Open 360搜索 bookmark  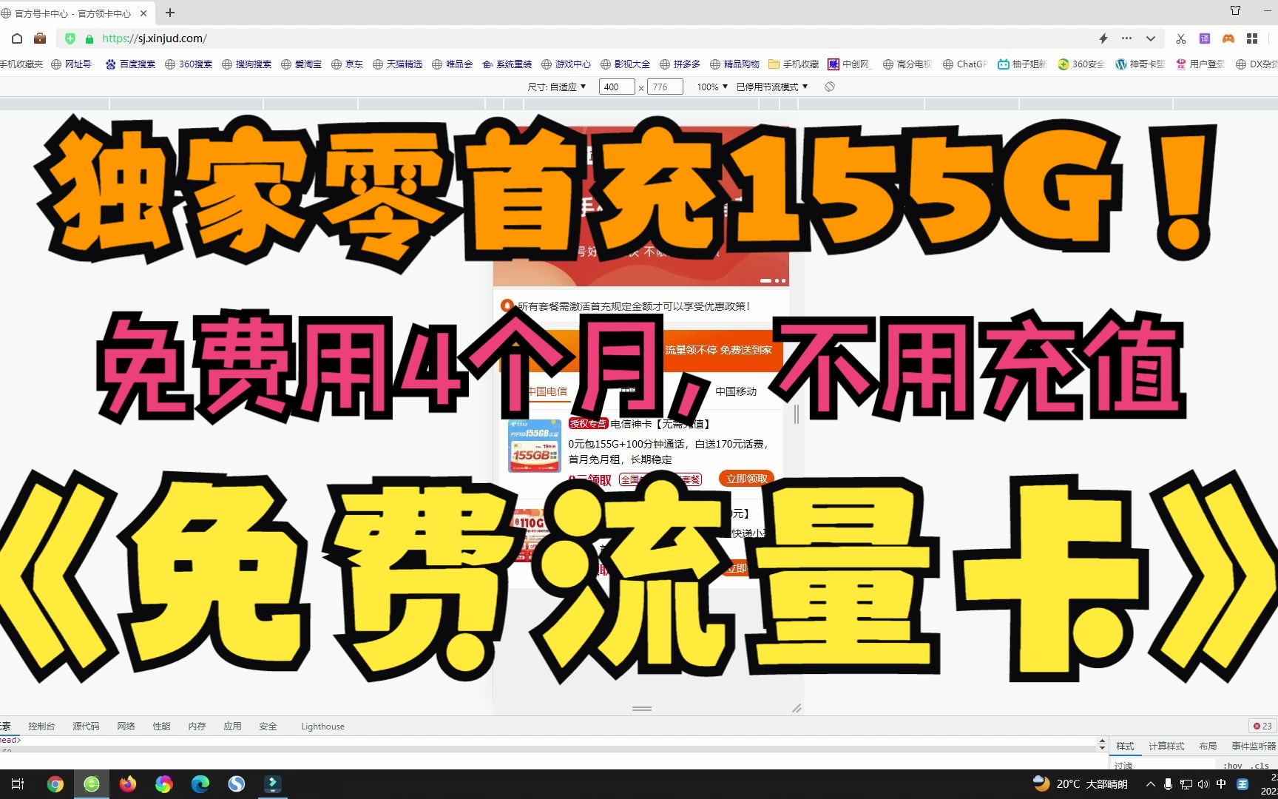[x=189, y=64]
